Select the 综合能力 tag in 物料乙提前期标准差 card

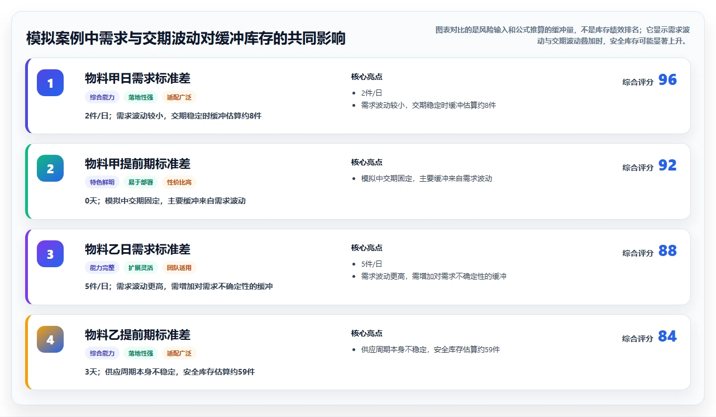[102, 353]
